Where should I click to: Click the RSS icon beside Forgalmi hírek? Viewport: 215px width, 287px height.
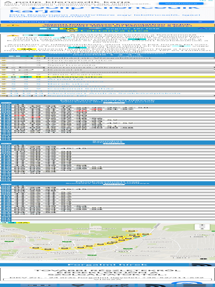[x=202, y=265]
